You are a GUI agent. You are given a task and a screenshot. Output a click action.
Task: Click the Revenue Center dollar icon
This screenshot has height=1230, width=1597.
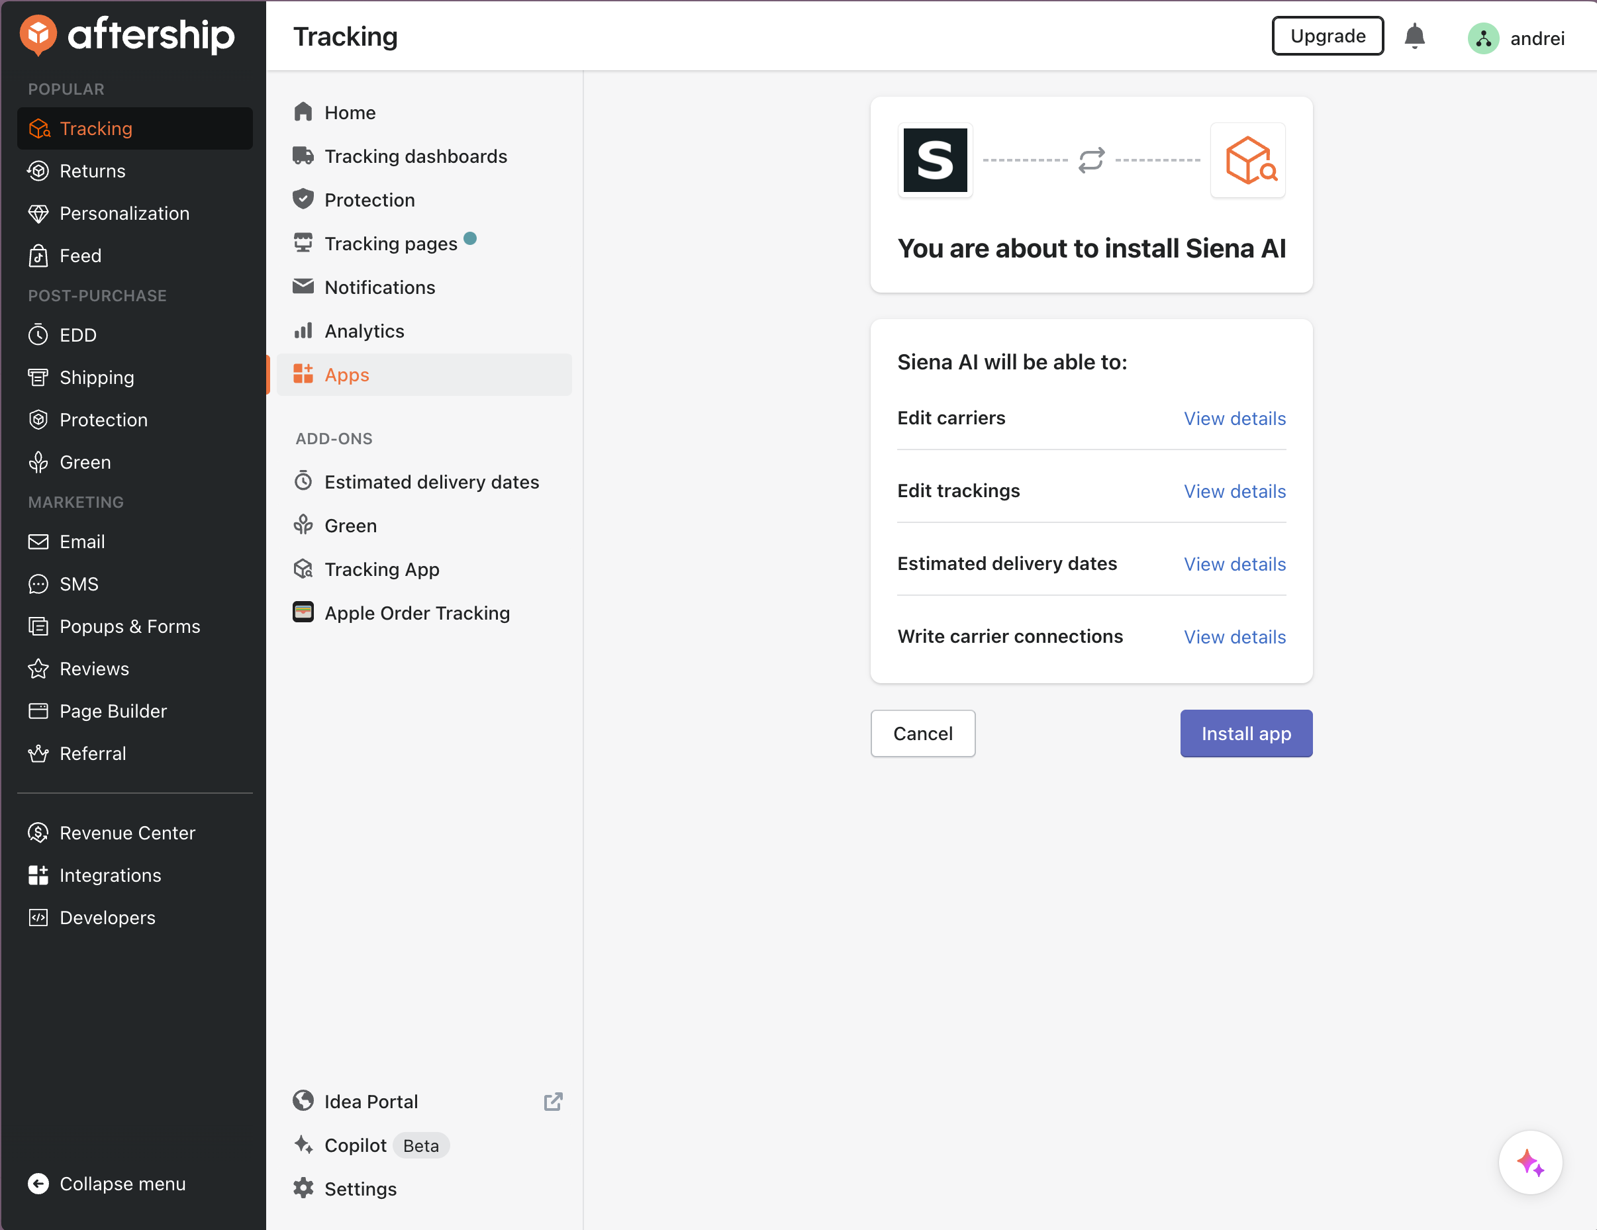[x=38, y=832]
